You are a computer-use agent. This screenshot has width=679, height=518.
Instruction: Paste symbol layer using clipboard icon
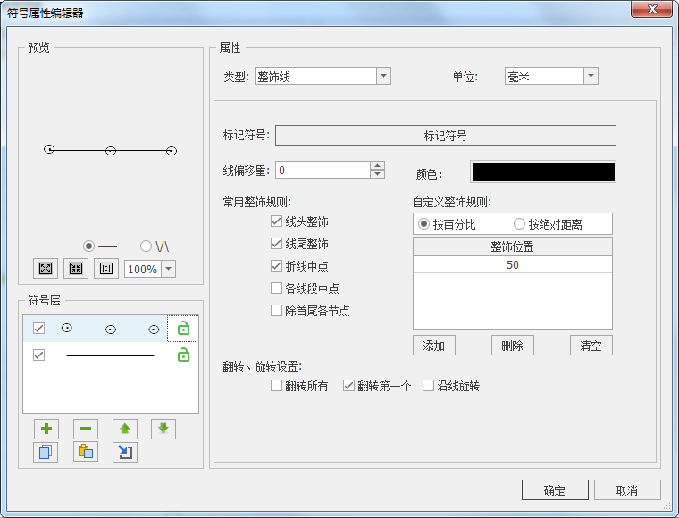(85, 452)
